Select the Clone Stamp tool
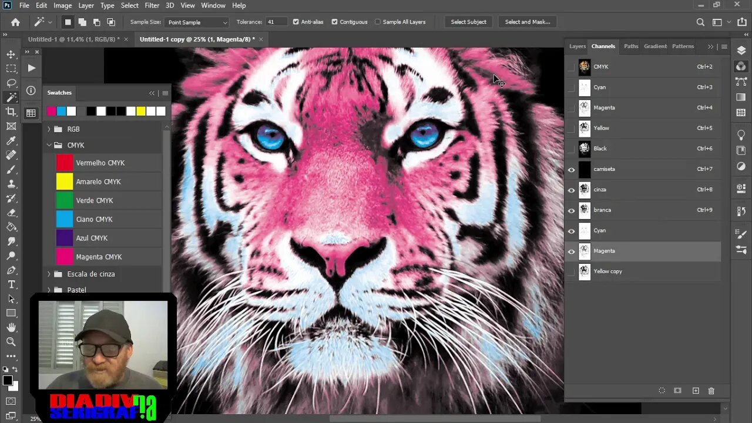752x423 pixels. (x=11, y=184)
